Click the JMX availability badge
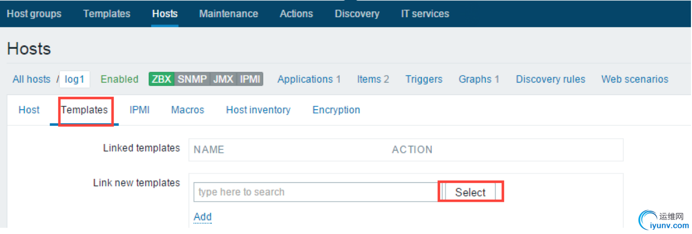 223,80
